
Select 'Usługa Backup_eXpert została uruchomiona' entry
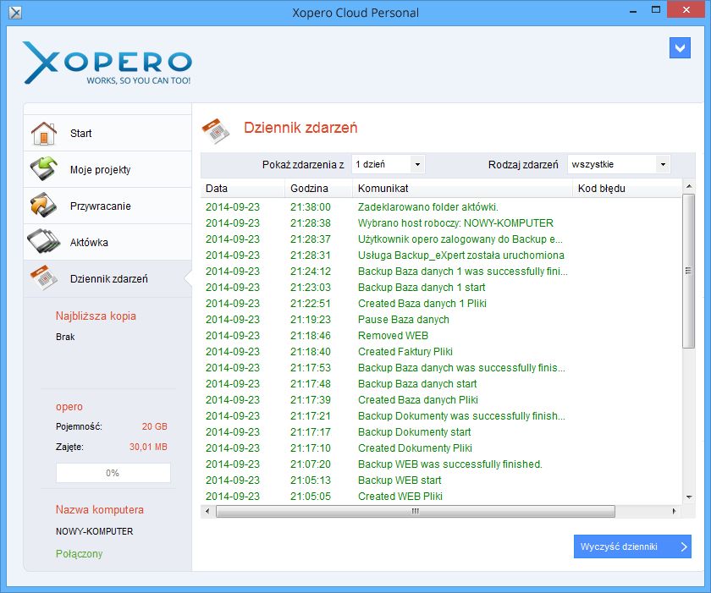441,255
